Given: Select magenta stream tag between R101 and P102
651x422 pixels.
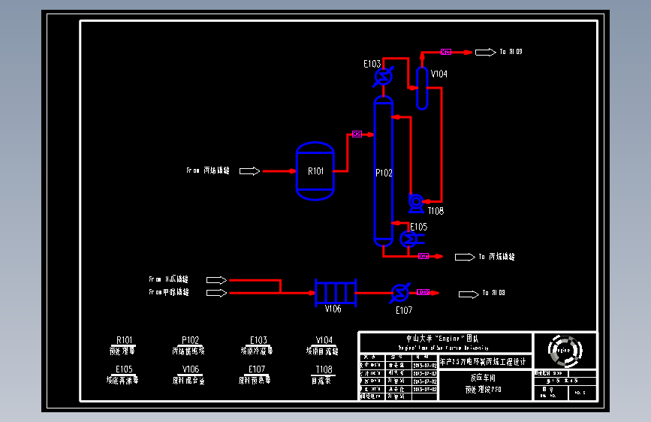Looking at the screenshot, I should (357, 134).
